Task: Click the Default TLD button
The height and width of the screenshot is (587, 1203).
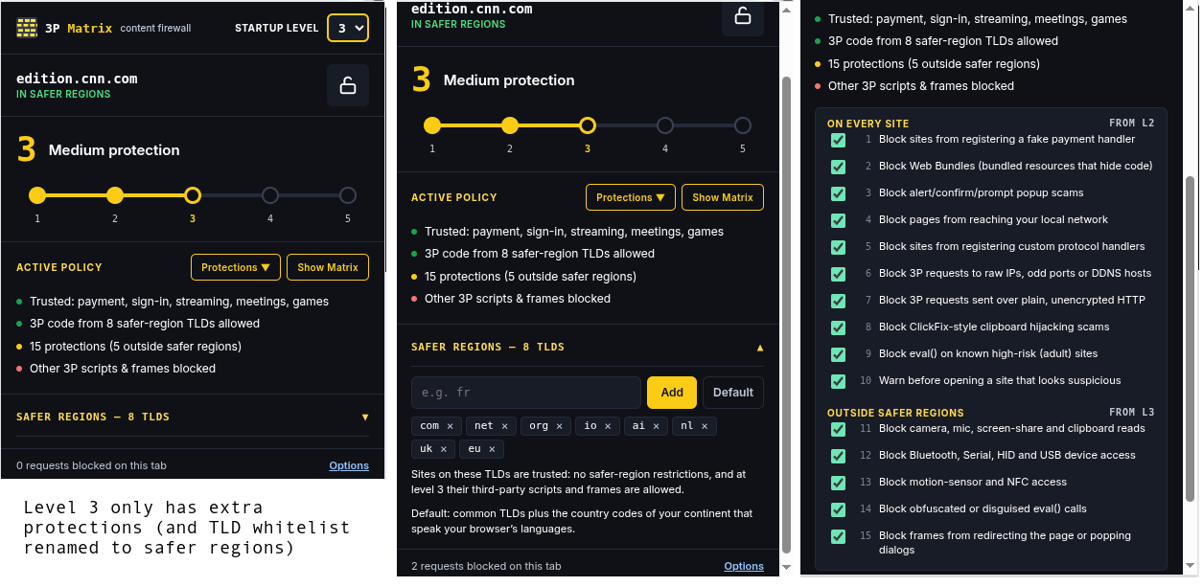Action: click(733, 393)
